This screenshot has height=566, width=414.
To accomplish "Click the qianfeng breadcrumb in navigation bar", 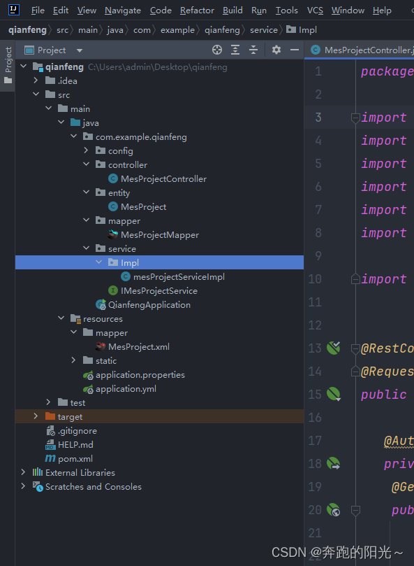I will (x=27, y=30).
